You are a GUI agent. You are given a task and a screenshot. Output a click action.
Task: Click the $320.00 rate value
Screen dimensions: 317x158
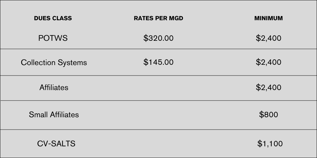pyautogui.click(x=158, y=38)
